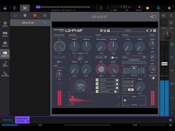Click the W automation write button
Screen dimensions: 175x131
pyautogui.click(x=171, y=23)
